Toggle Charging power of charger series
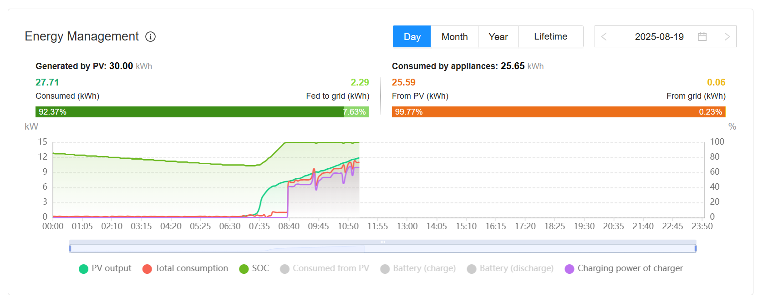The image size is (758, 297). point(624,268)
